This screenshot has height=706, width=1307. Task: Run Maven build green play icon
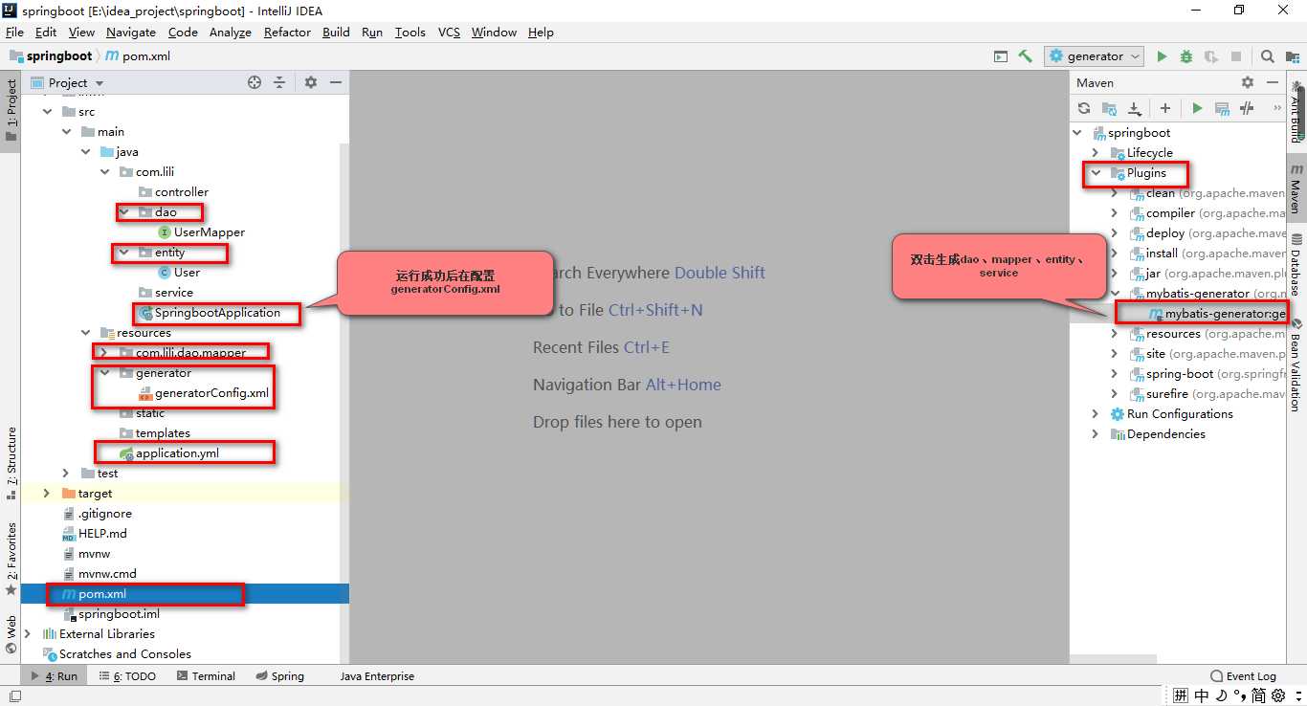pos(1197,108)
